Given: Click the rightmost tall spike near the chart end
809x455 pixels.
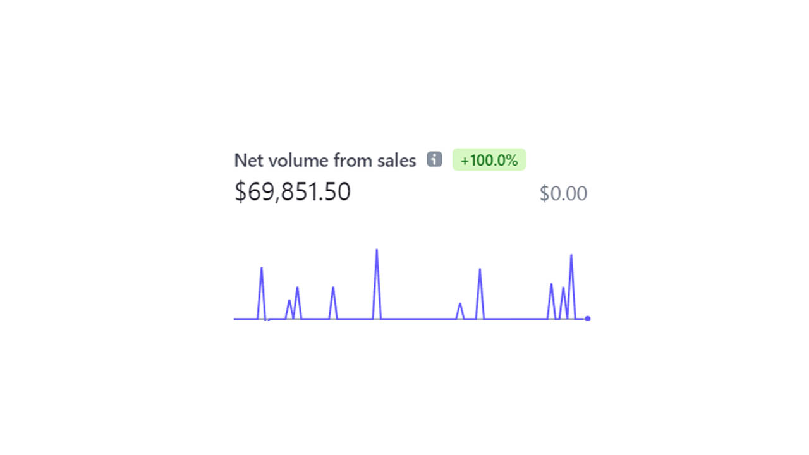Looking at the screenshot, I should click(x=571, y=257).
